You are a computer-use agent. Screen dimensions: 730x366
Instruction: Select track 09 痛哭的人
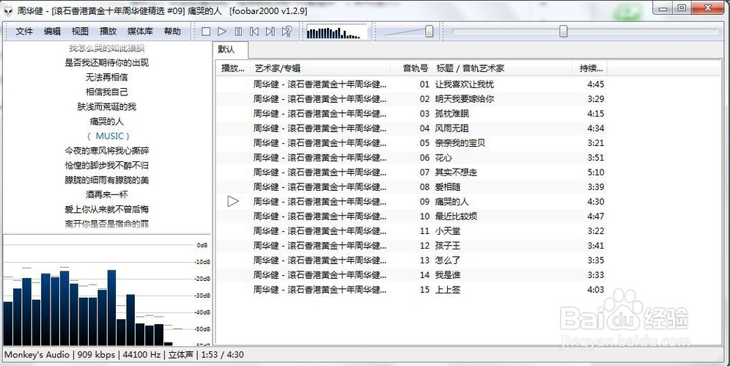click(x=412, y=202)
